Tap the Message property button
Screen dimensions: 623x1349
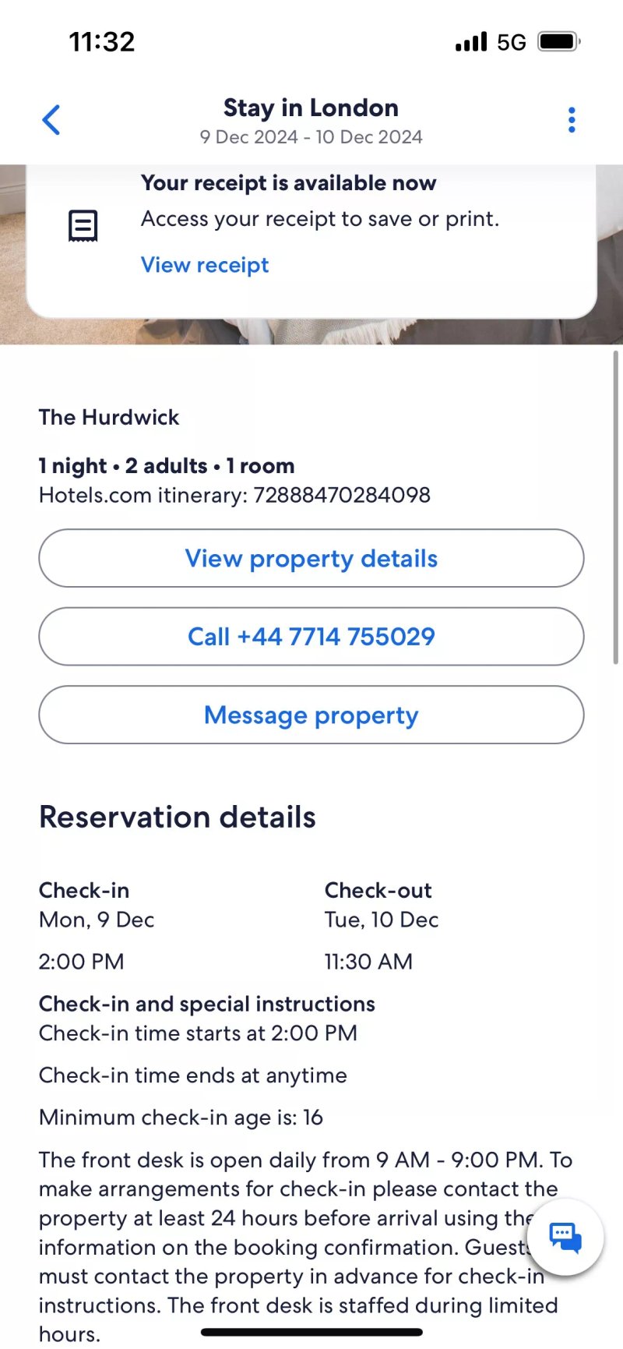pyautogui.click(x=311, y=715)
